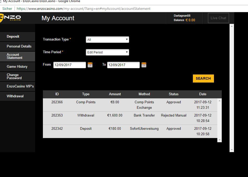Select transaction ID 202353

coord(57,115)
